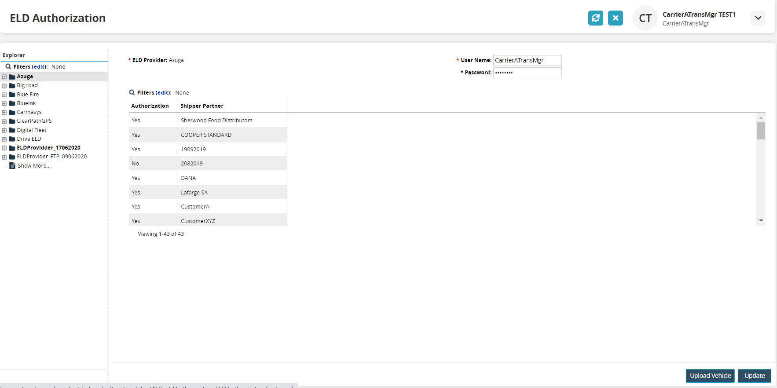Select the COOPER STANDARD row
The width and height of the screenshot is (777, 388).
pos(208,135)
